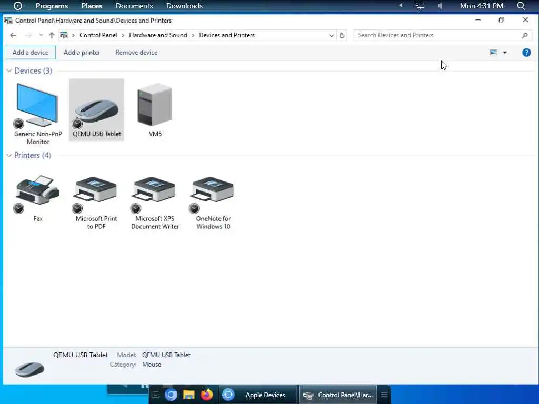Click the Model value QEMU USB Tablet
Viewport: 539px width, 404px height.
(x=166, y=355)
